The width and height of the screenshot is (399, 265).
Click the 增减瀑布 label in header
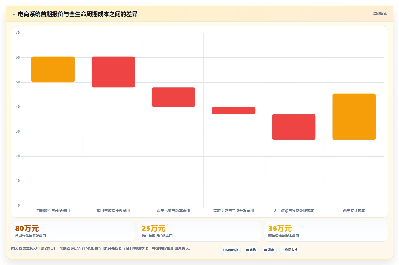pos(380,14)
